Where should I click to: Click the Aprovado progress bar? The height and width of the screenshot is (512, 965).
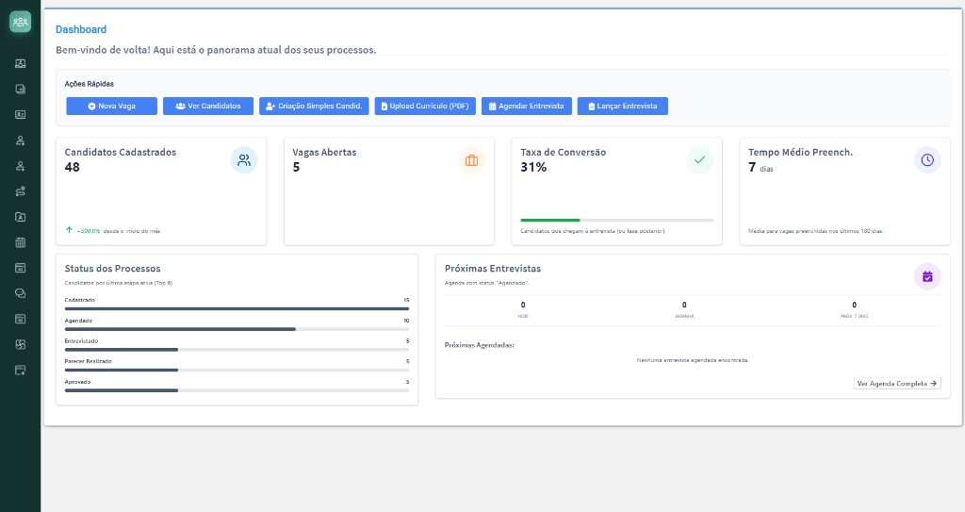pos(237,390)
